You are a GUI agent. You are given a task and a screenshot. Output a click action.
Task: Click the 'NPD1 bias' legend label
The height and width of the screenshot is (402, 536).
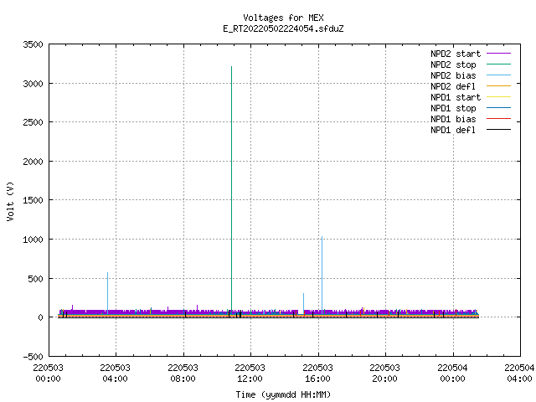coord(453,119)
